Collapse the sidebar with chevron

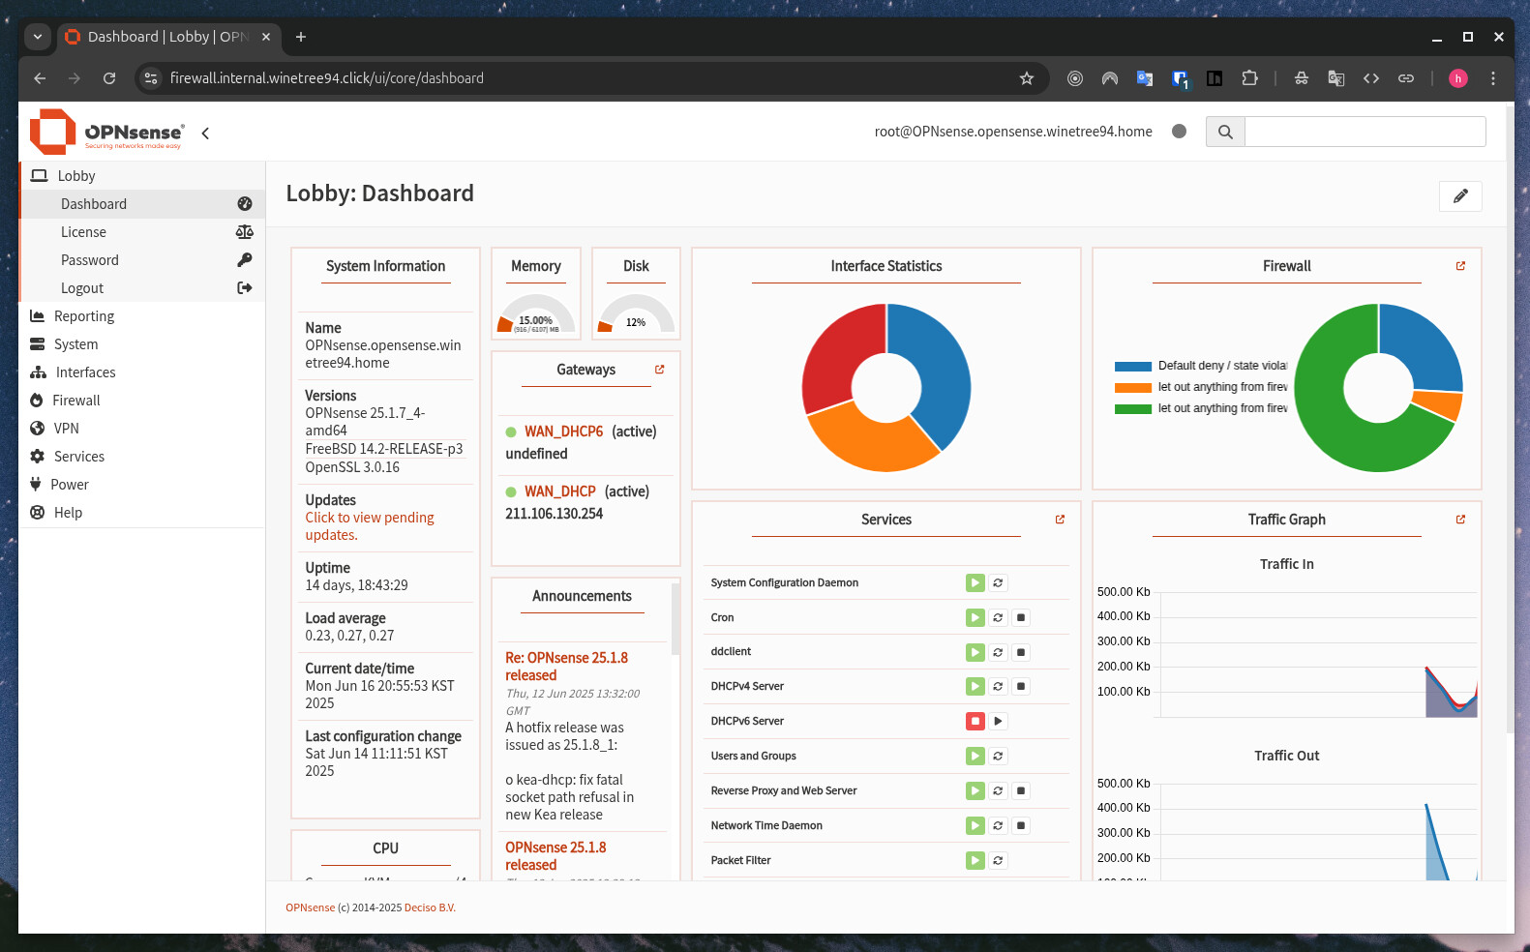pyautogui.click(x=205, y=134)
